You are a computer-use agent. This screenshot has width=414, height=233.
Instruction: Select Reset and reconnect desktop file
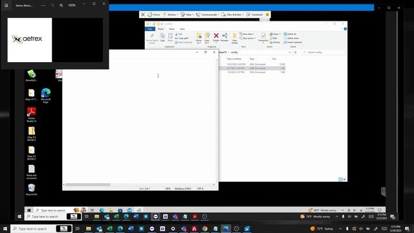point(32,172)
